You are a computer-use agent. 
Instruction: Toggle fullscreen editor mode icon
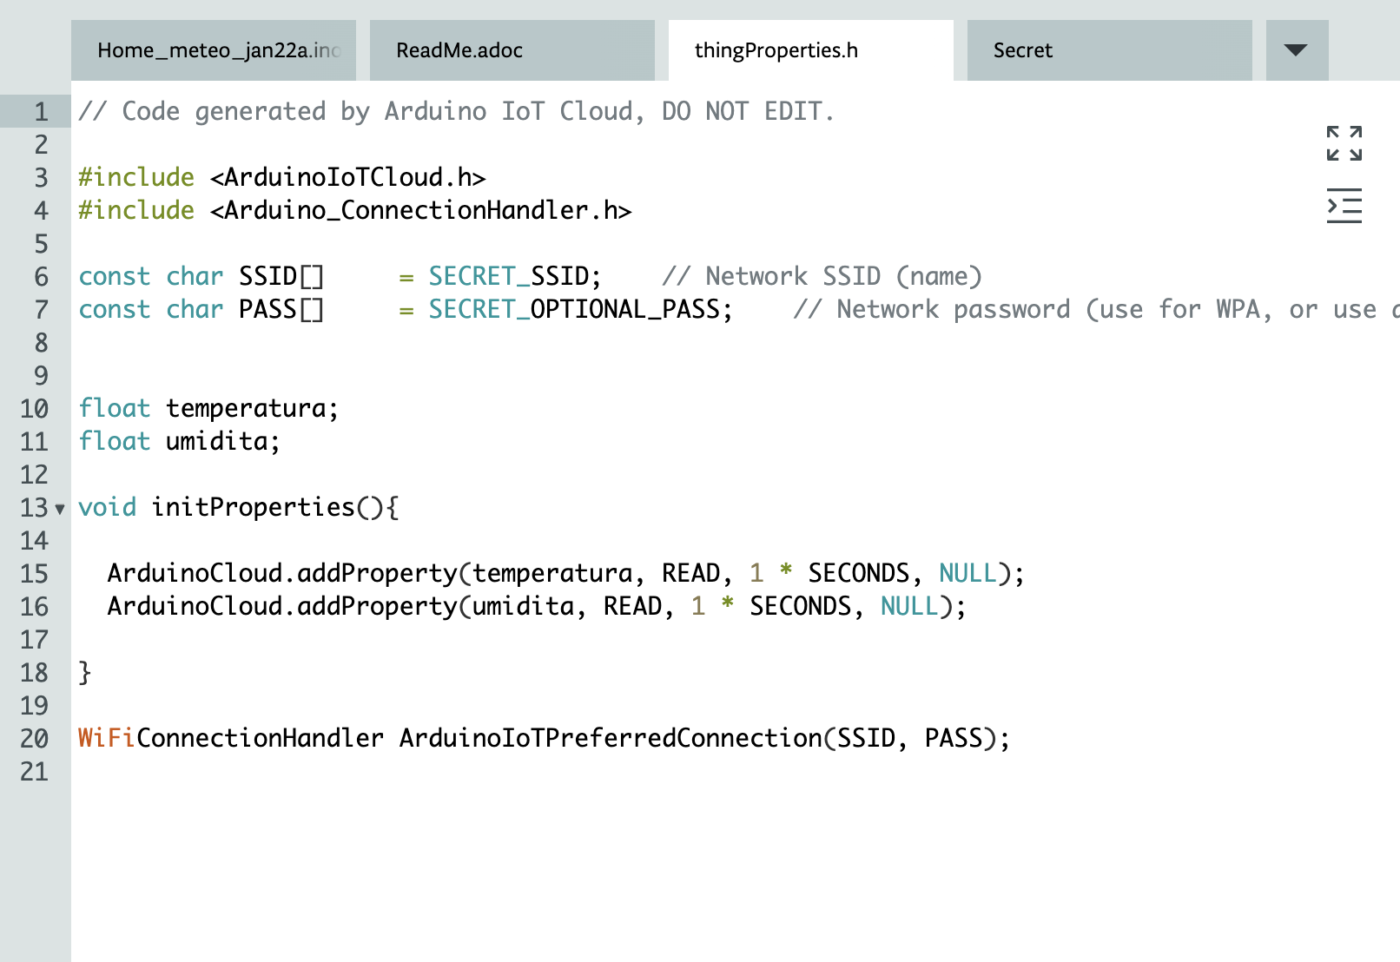click(x=1344, y=143)
